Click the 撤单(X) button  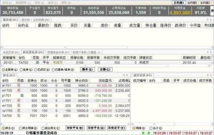point(87,70)
